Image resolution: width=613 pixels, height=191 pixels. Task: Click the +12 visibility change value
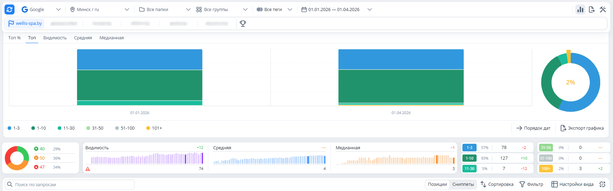[x=200, y=148]
